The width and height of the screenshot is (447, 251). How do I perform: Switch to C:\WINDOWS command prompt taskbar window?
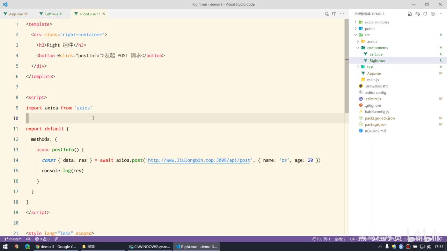click(x=149, y=246)
